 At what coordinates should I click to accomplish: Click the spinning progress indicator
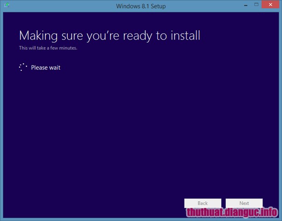(x=23, y=67)
